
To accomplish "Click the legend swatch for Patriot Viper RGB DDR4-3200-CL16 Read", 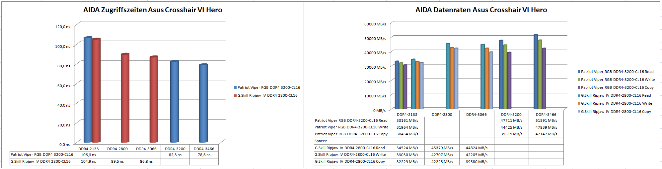I will (579, 72).
